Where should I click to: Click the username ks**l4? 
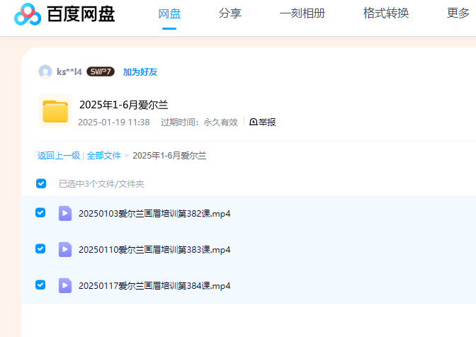pos(69,72)
